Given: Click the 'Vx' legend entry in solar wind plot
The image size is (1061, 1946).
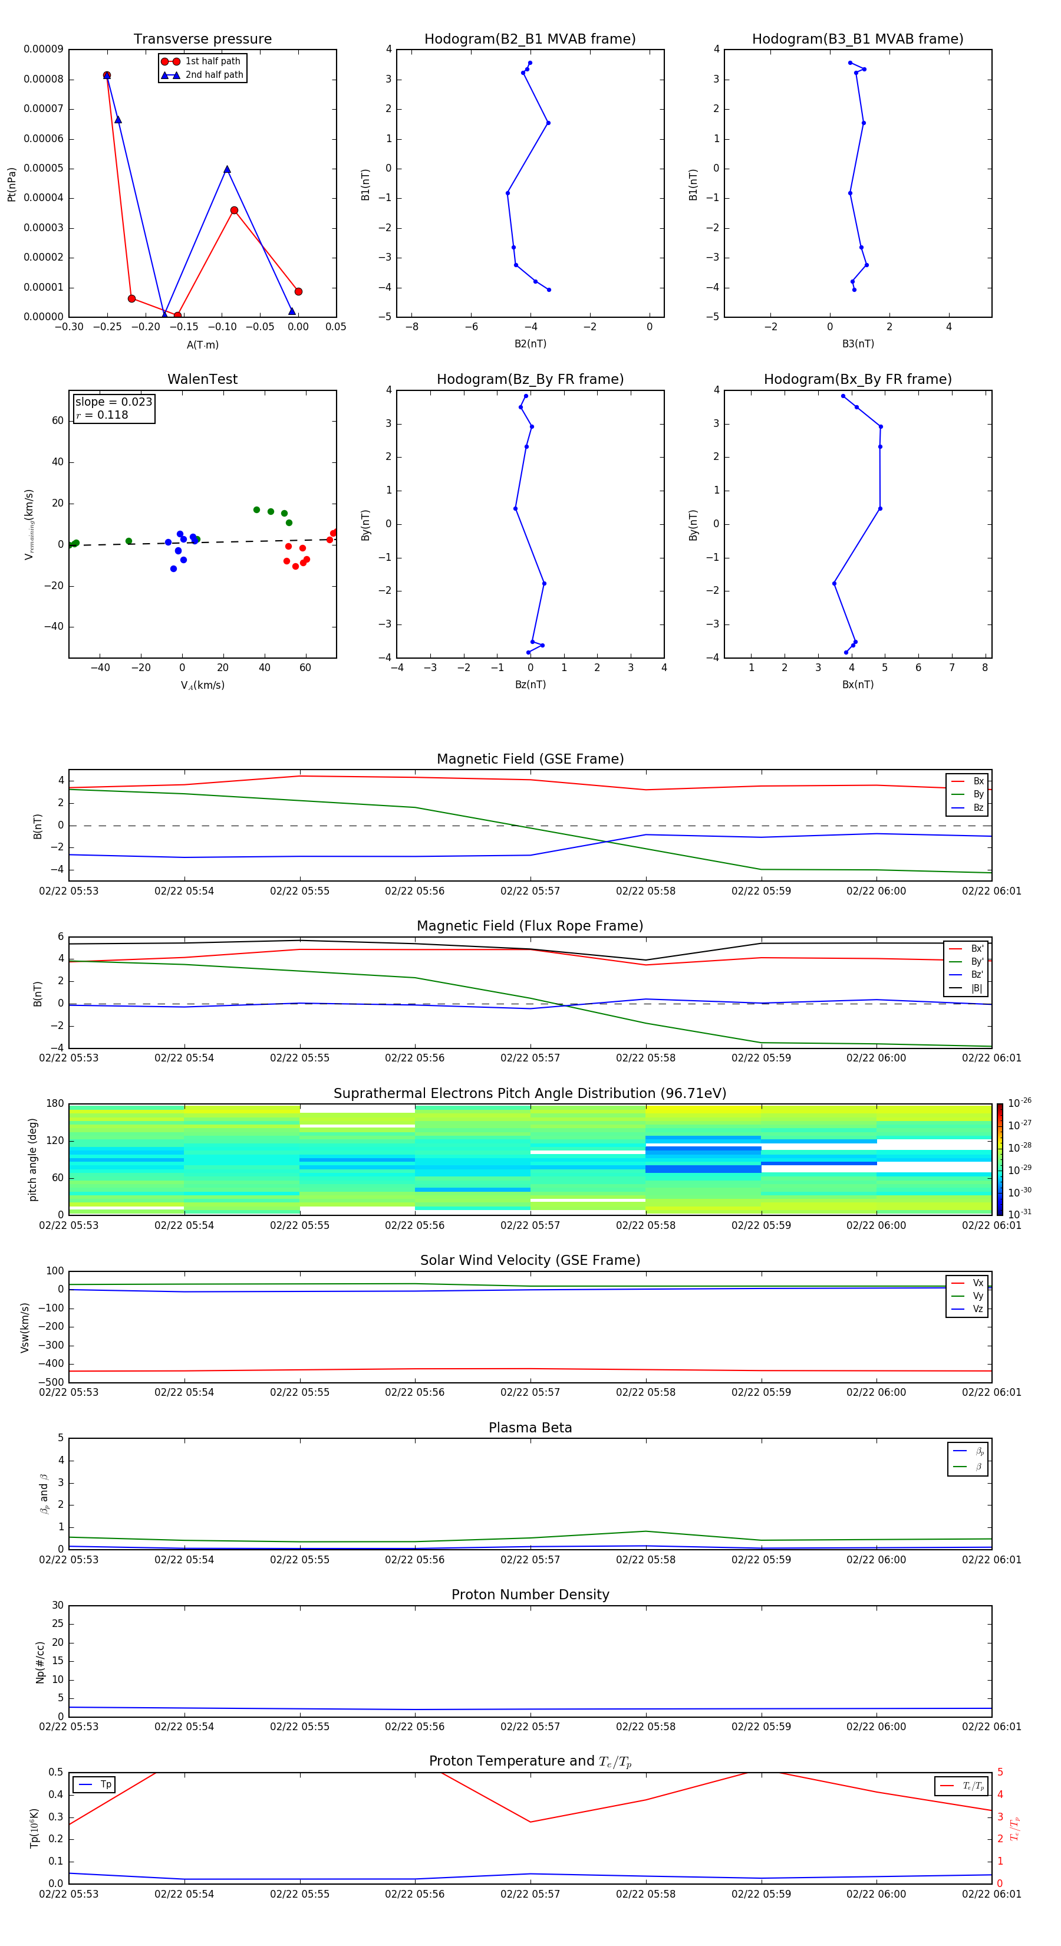Looking at the screenshot, I should [967, 1283].
